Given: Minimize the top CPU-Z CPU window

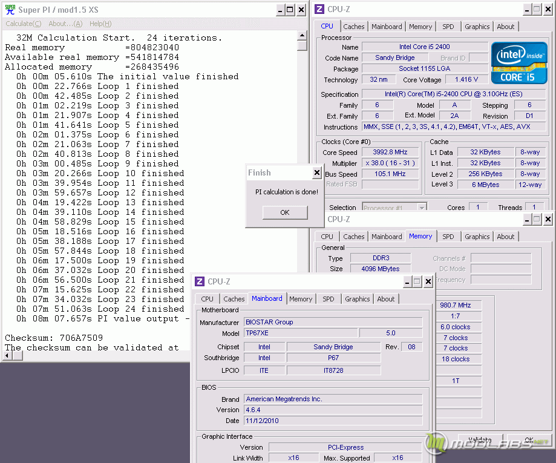Looking at the screenshot, I should [527, 10].
